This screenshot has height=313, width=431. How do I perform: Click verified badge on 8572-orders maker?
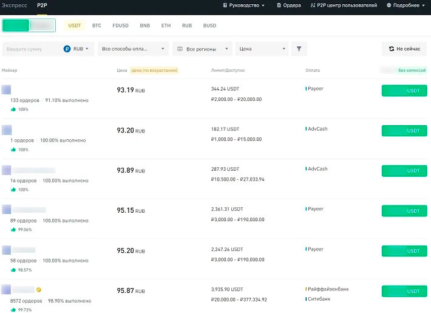click(39, 290)
